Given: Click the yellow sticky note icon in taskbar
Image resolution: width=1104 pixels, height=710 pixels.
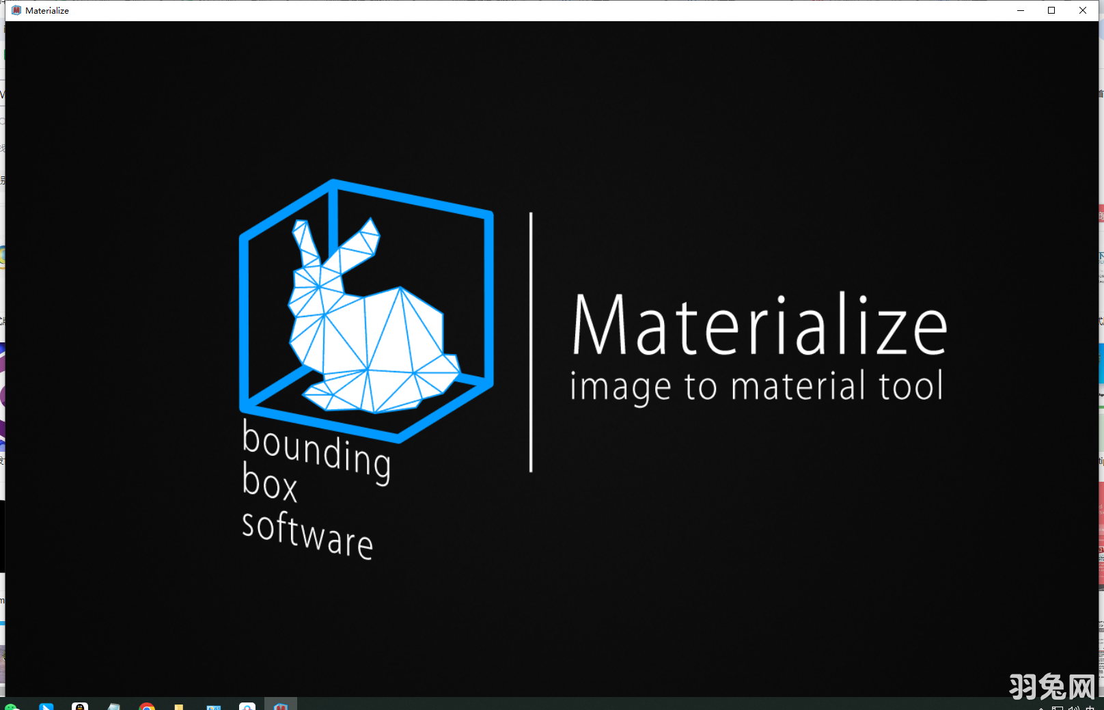Looking at the screenshot, I should point(178,705).
